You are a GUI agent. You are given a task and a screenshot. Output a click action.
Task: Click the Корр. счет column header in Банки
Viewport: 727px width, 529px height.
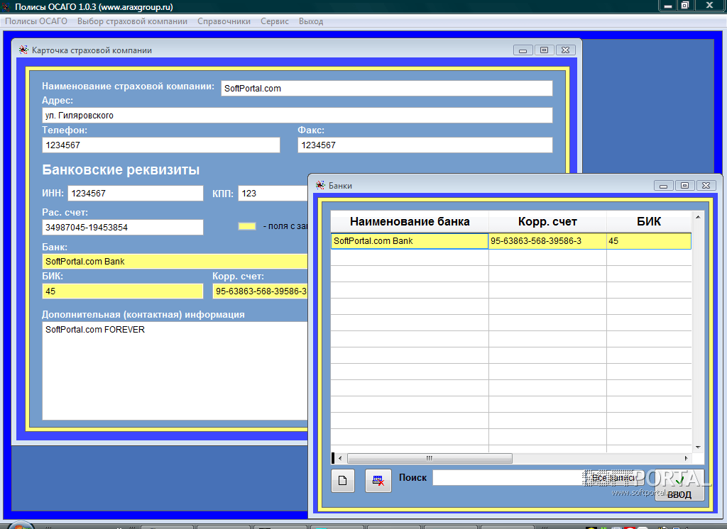[547, 221]
